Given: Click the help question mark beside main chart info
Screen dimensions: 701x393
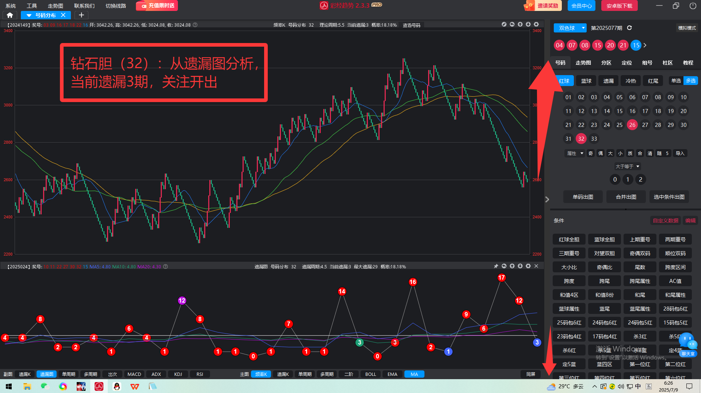Looking at the screenshot, I should (x=195, y=25).
